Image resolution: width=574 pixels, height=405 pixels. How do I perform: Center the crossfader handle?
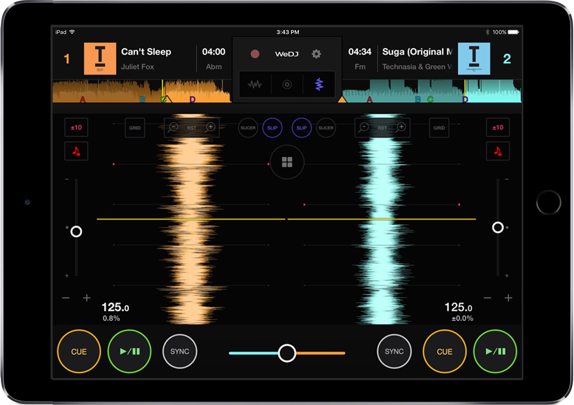(x=287, y=353)
